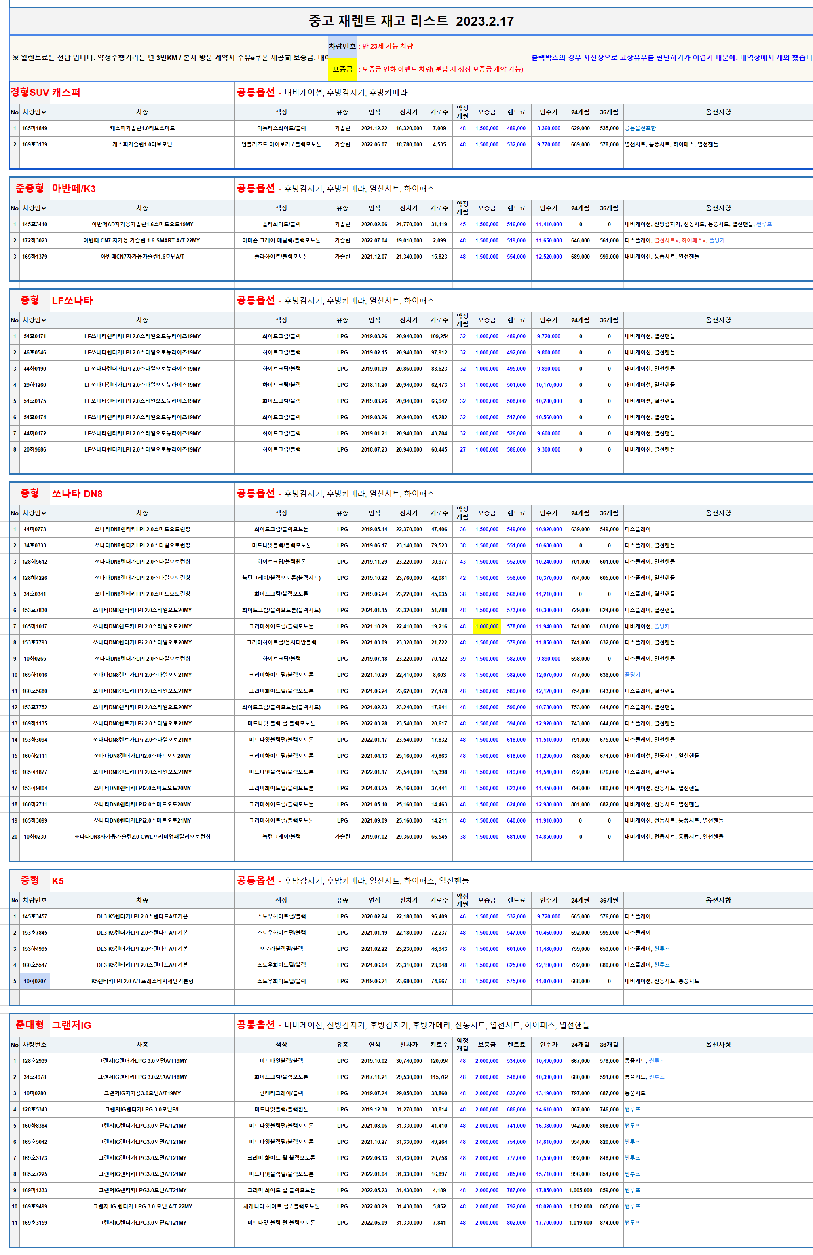Click mileage cell "109,254"
Image resolution: width=813 pixels, height=1255 pixels.
click(439, 337)
